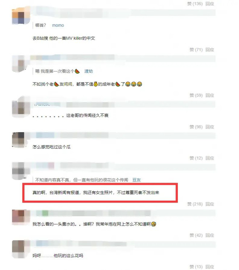Reply to the comment with 136 likes
Image resolution: width=239 pixels, height=270 pixels.
point(210,4)
